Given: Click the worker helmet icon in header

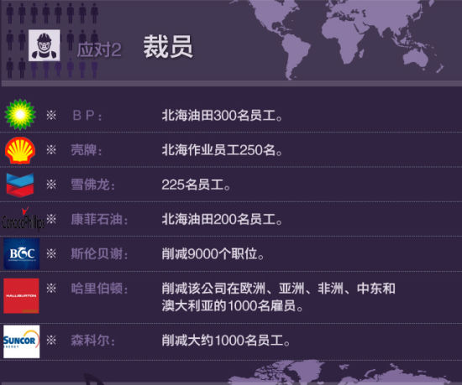Looking at the screenshot, I should click(45, 45).
